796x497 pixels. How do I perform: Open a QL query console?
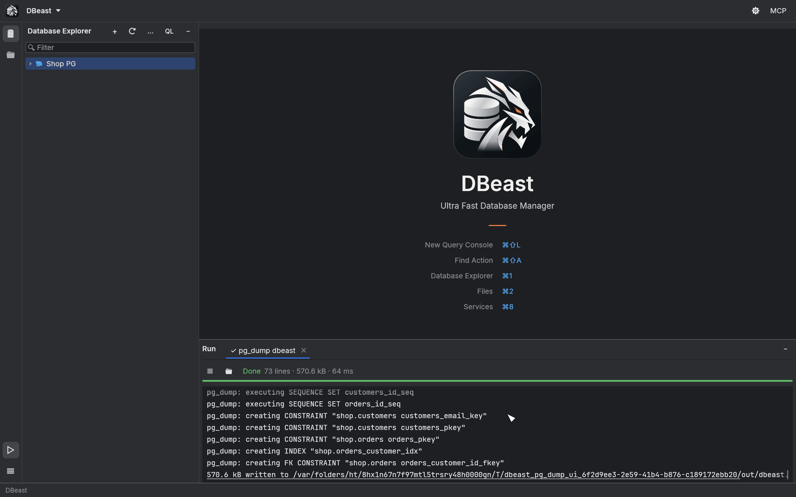[169, 31]
